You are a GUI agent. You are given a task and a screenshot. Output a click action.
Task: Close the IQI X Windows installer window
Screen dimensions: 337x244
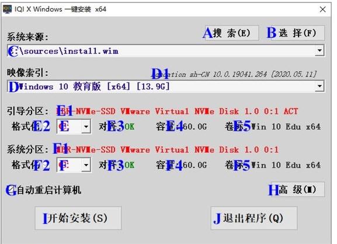click(x=322, y=9)
